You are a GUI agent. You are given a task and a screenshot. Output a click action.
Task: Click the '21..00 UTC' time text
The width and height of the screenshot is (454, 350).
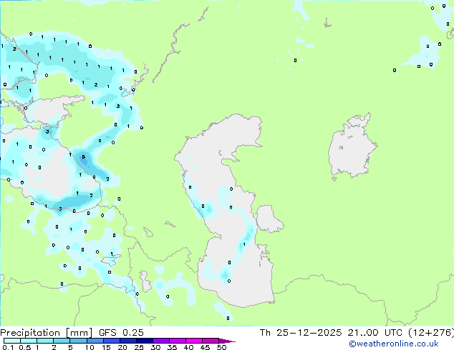375,333
